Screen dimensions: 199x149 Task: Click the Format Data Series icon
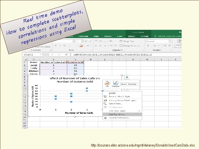[105, 118]
